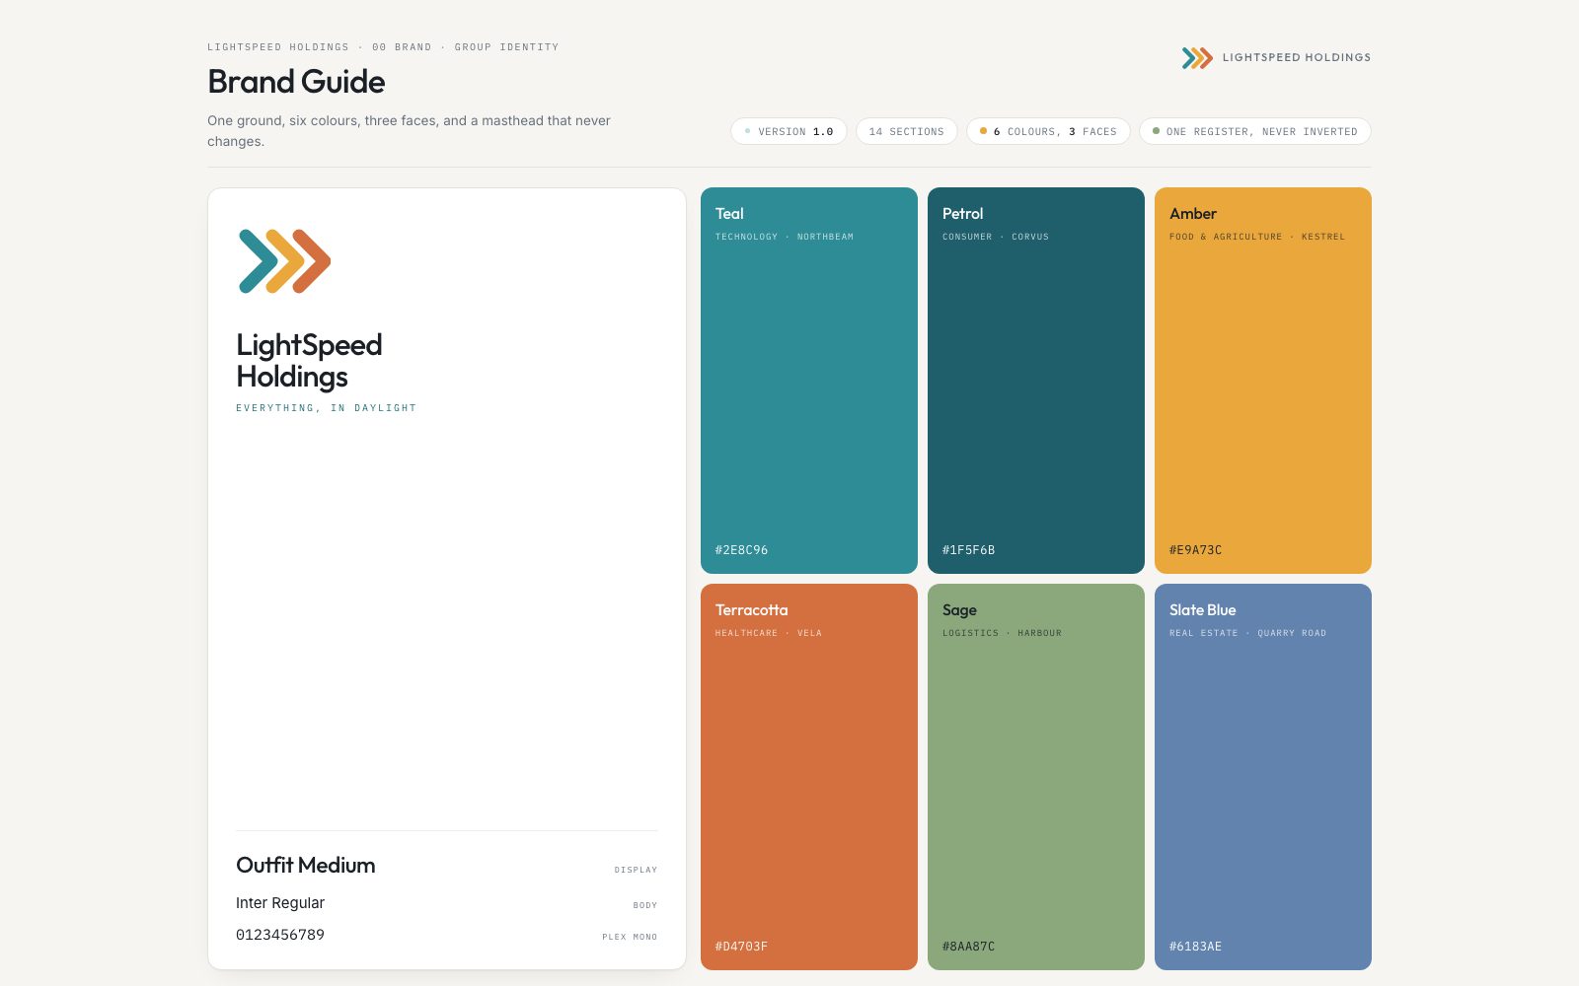The width and height of the screenshot is (1579, 986).
Task: Click the Inter Regular type sample
Action: coord(280,903)
